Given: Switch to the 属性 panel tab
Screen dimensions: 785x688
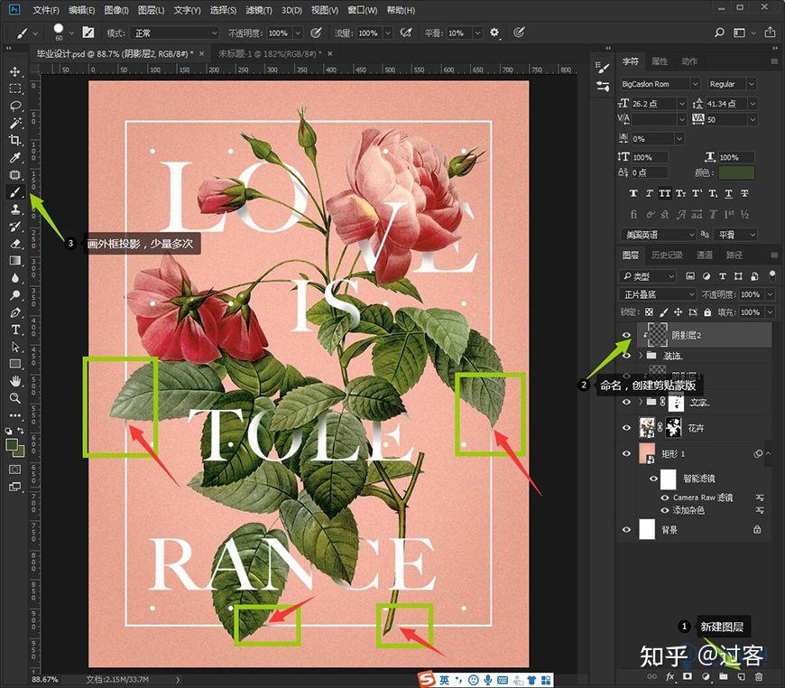Looking at the screenshot, I should [660, 61].
